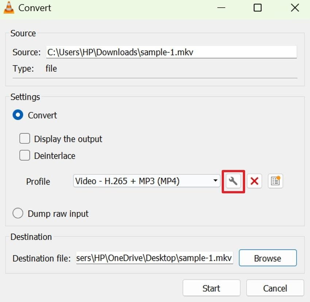Image resolution: width=310 pixels, height=302 pixels.
Task: Click inside the Source path field
Action: click(171, 52)
